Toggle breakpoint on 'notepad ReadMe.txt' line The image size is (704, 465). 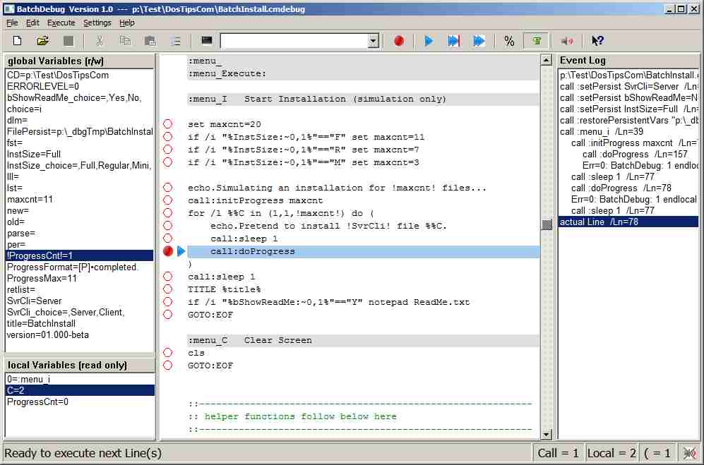(168, 301)
